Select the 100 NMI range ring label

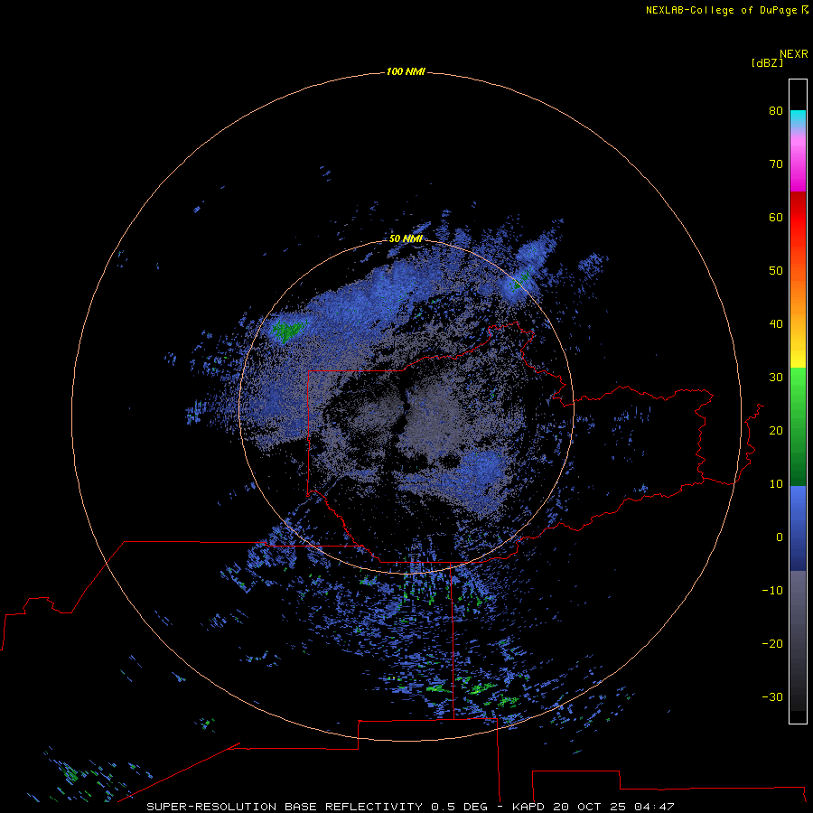406,71
